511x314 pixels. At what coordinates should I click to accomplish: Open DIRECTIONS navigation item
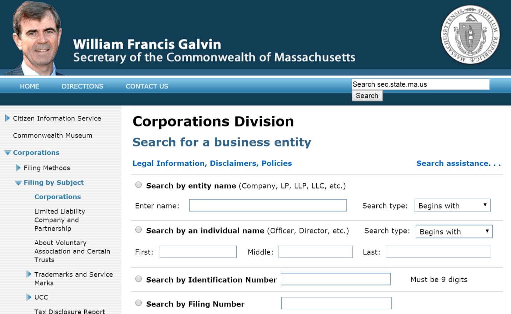[x=82, y=86]
